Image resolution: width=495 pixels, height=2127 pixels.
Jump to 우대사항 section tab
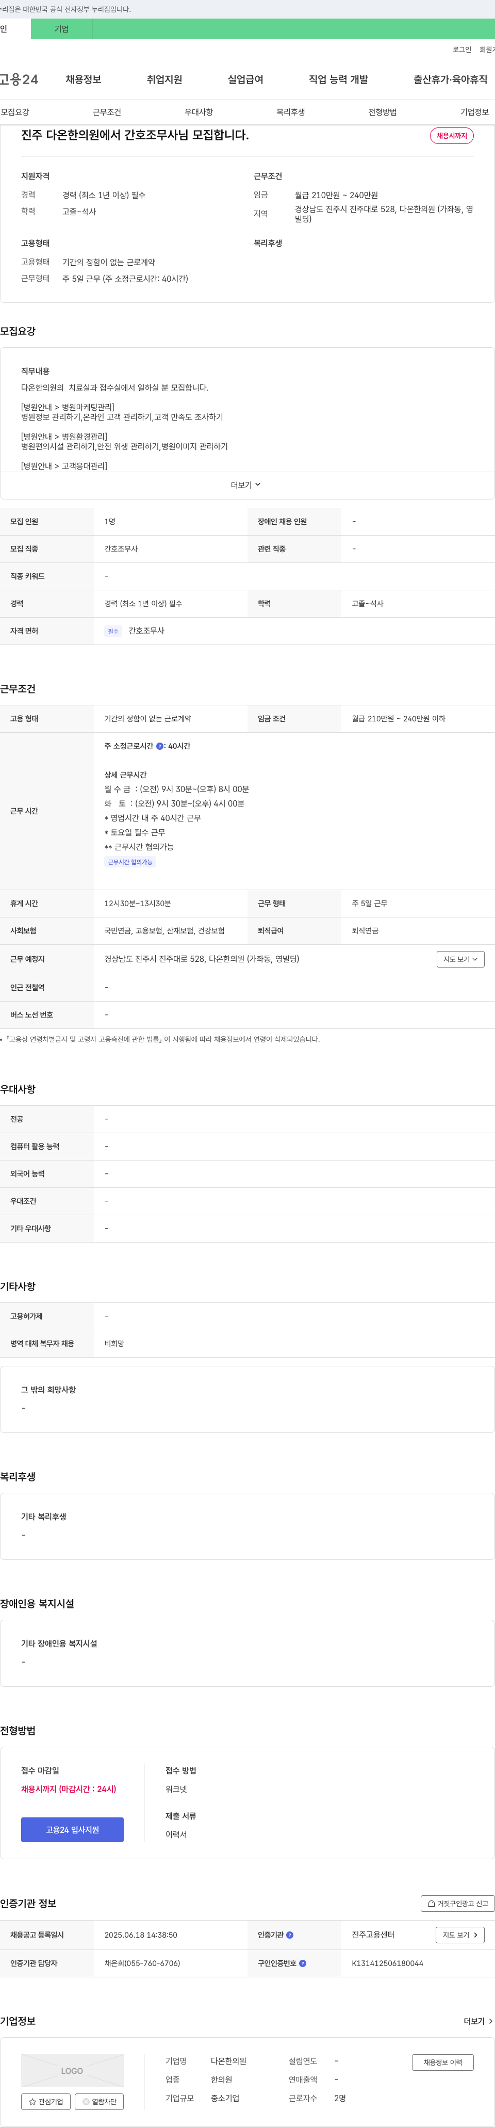tap(198, 112)
